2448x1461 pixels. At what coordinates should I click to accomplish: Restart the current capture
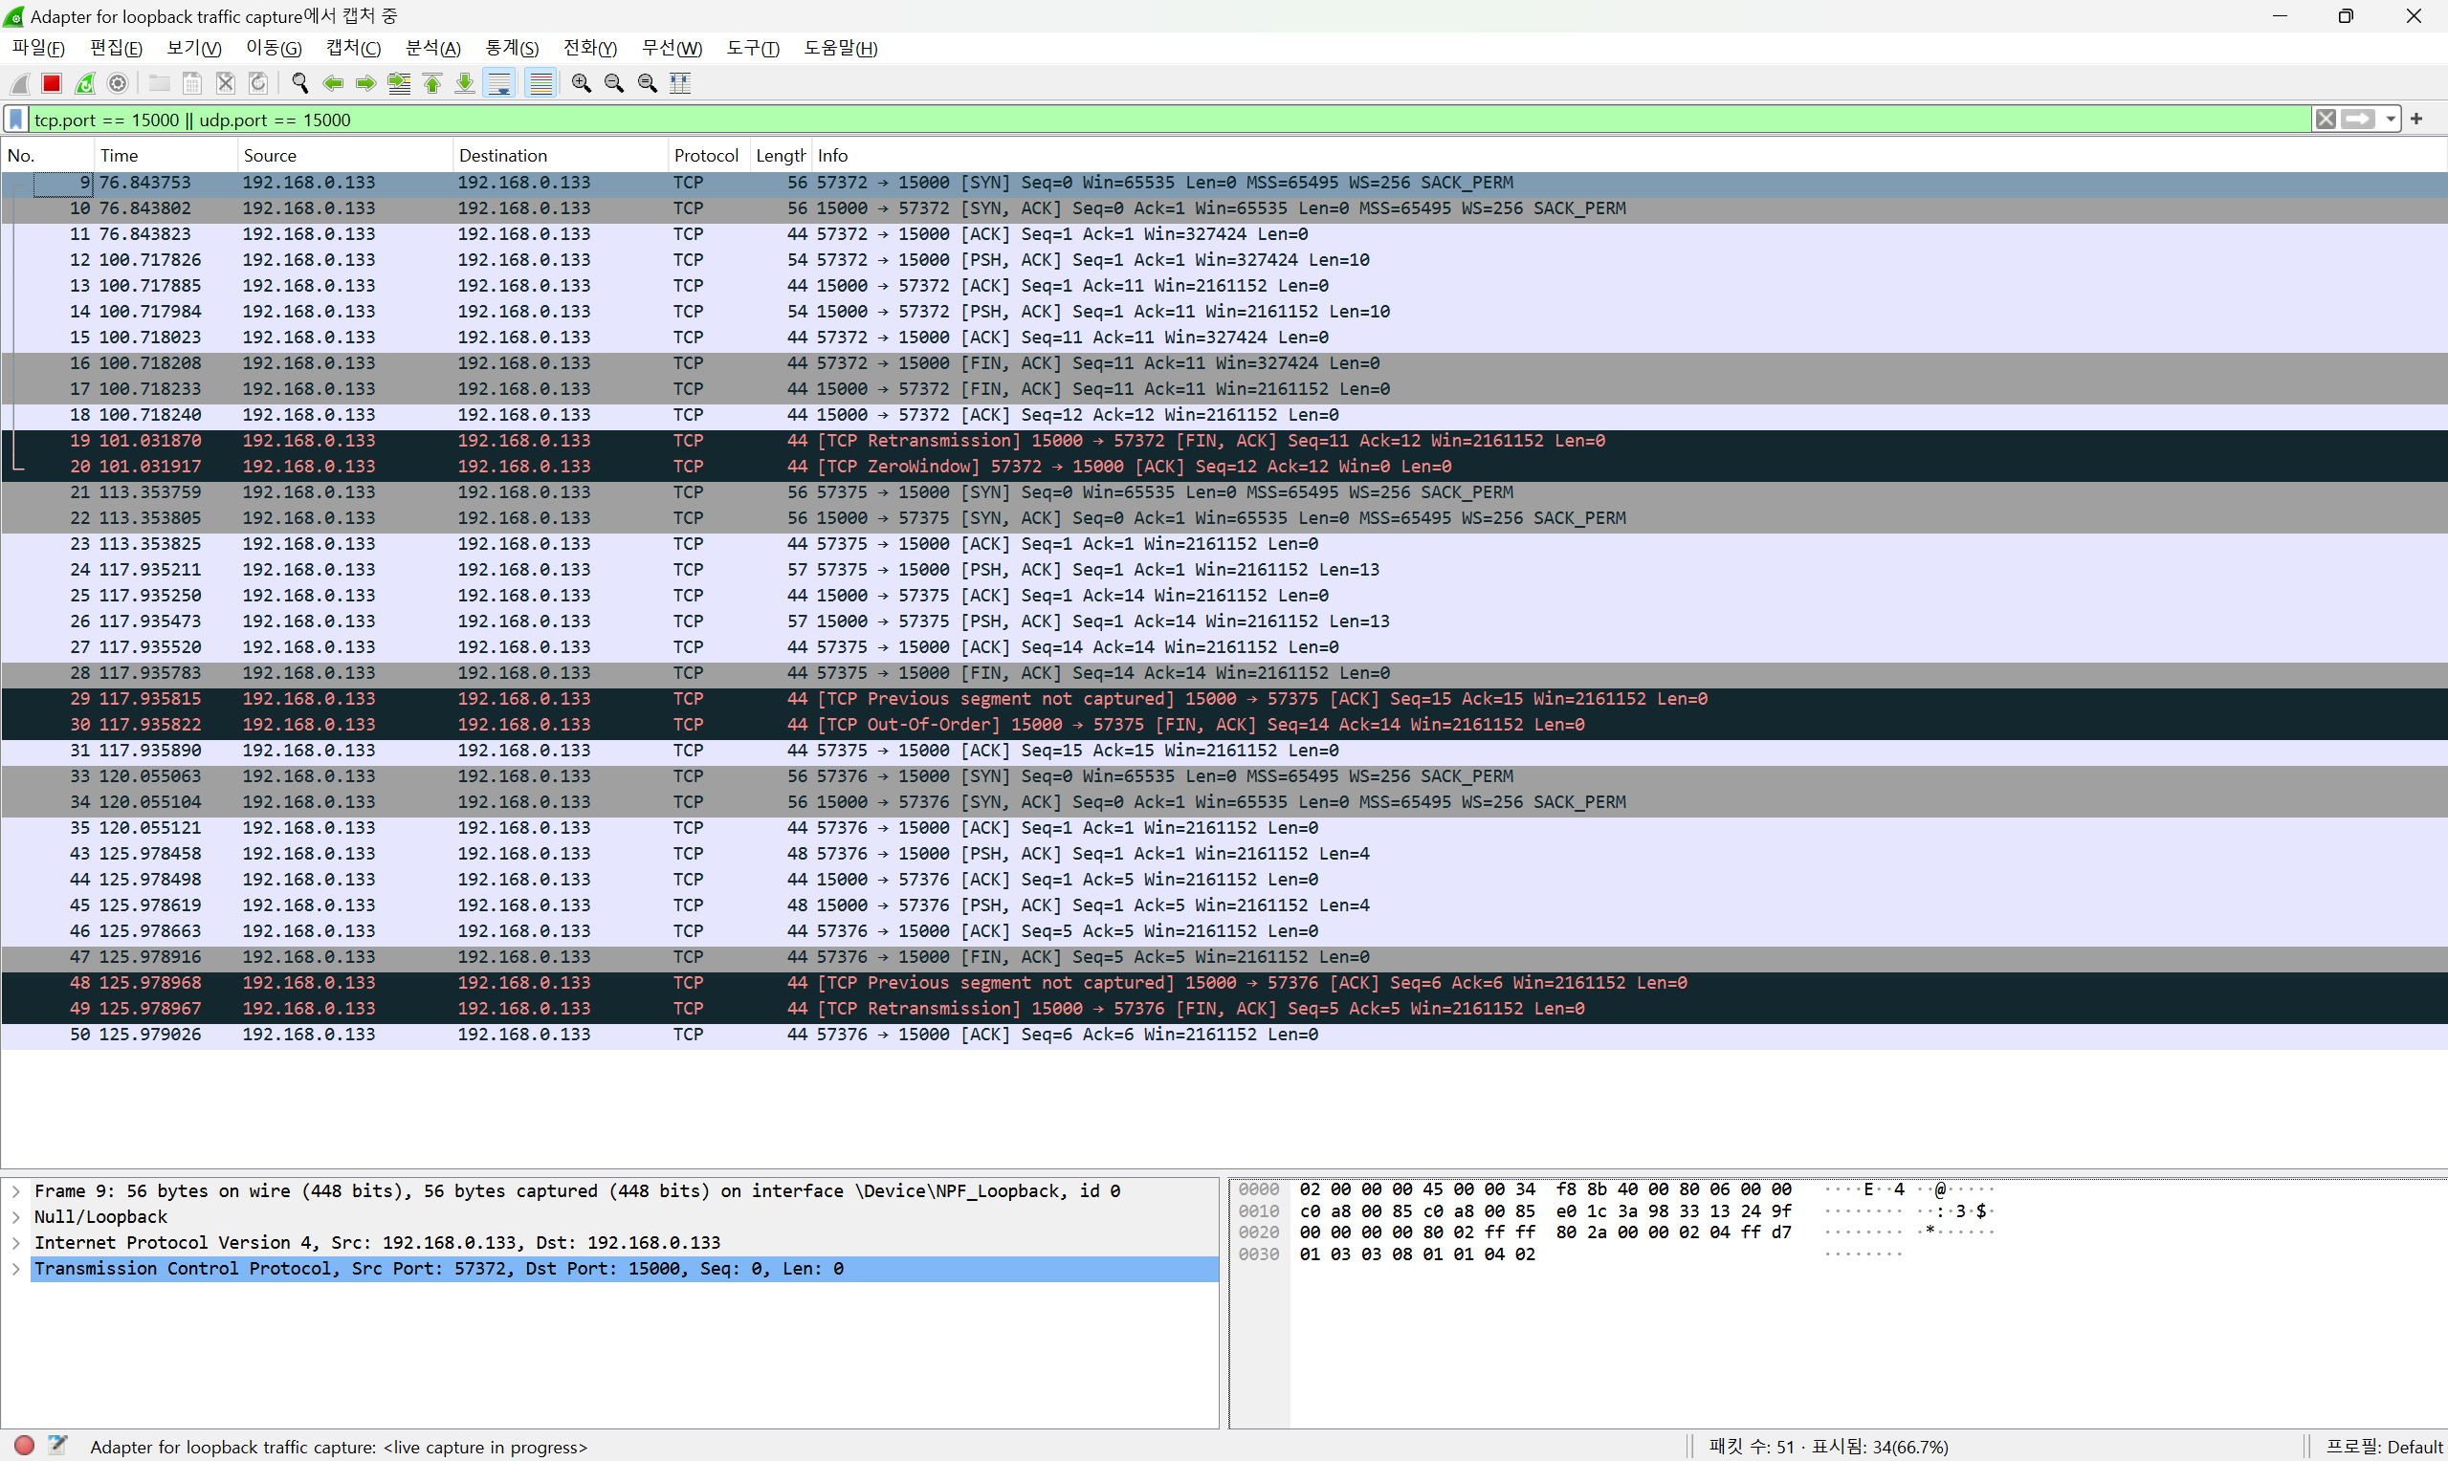click(86, 84)
